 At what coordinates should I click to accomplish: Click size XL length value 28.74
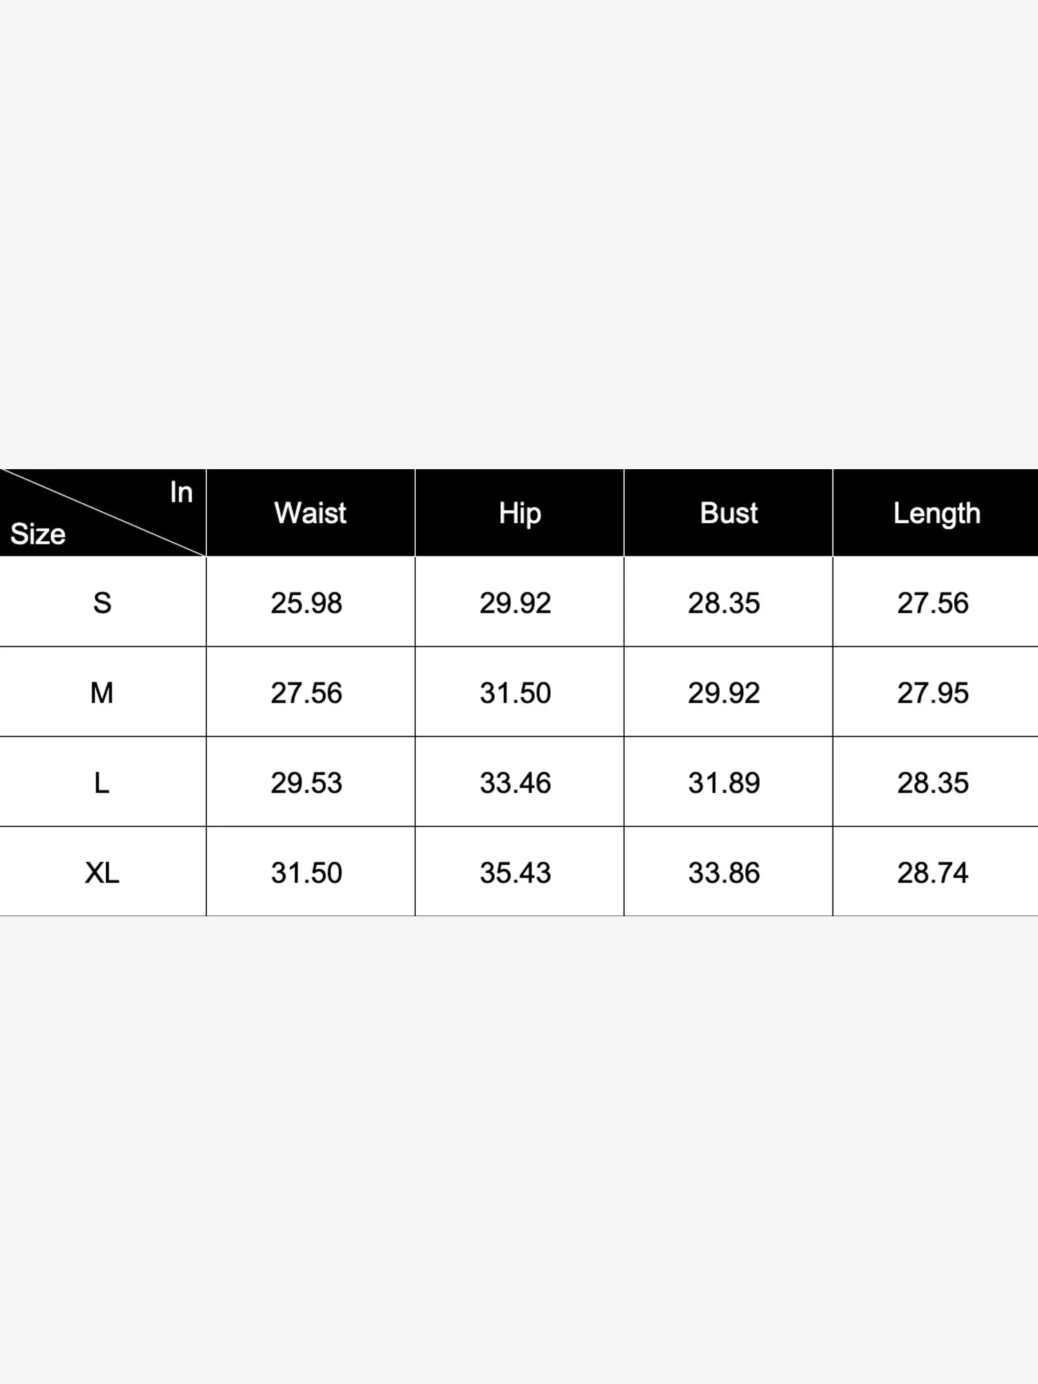(x=933, y=873)
